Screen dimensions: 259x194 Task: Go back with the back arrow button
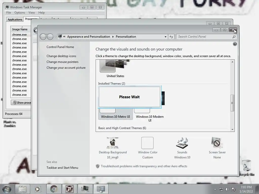coord(43,37)
